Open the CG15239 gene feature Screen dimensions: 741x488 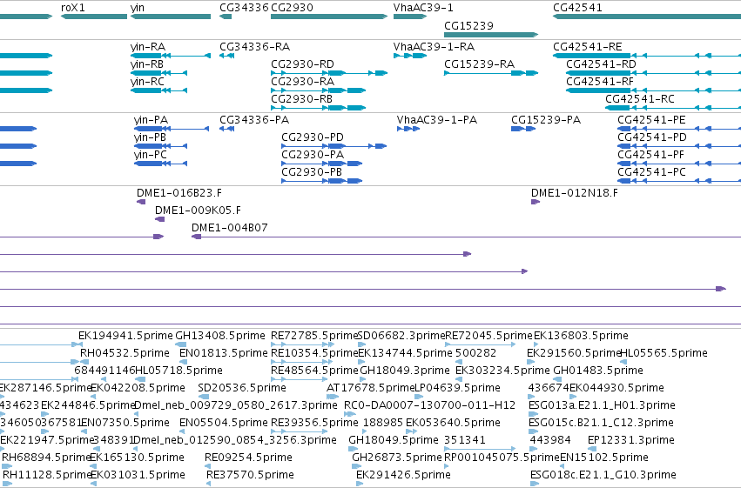click(491, 35)
